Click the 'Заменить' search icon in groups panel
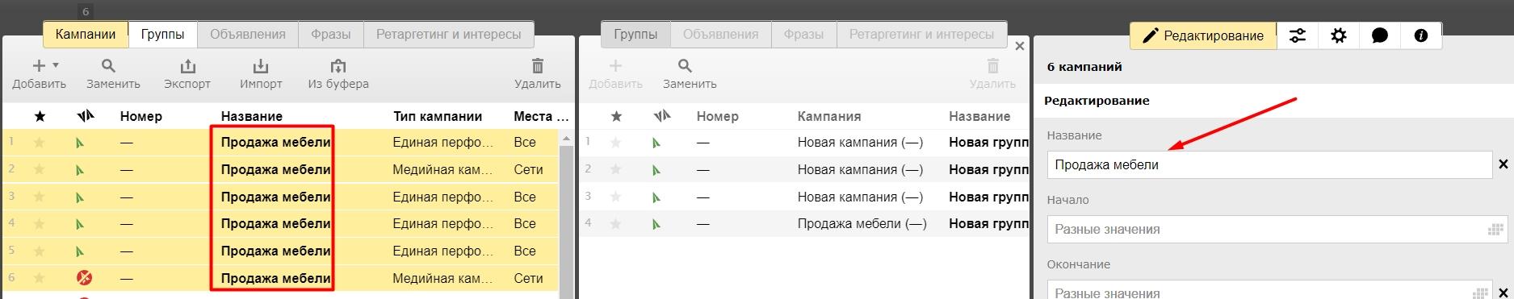Image resolution: width=1514 pixels, height=299 pixels. 685,66
